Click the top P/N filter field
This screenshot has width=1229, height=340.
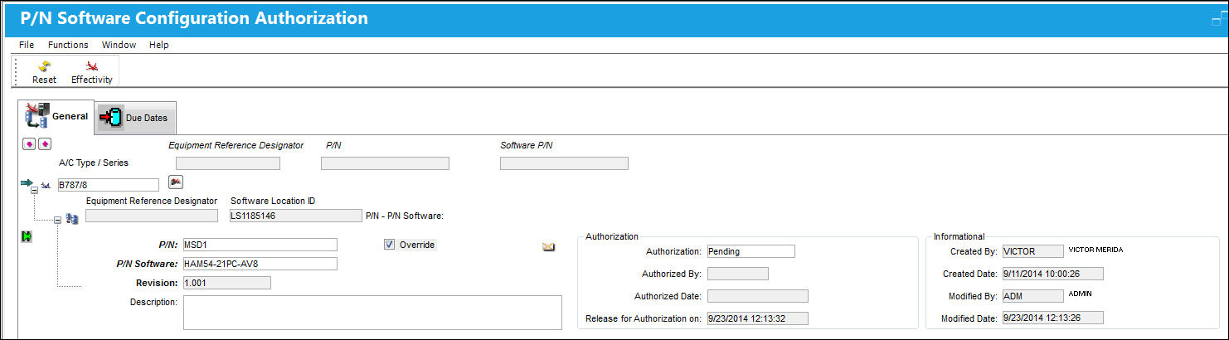tap(385, 163)
